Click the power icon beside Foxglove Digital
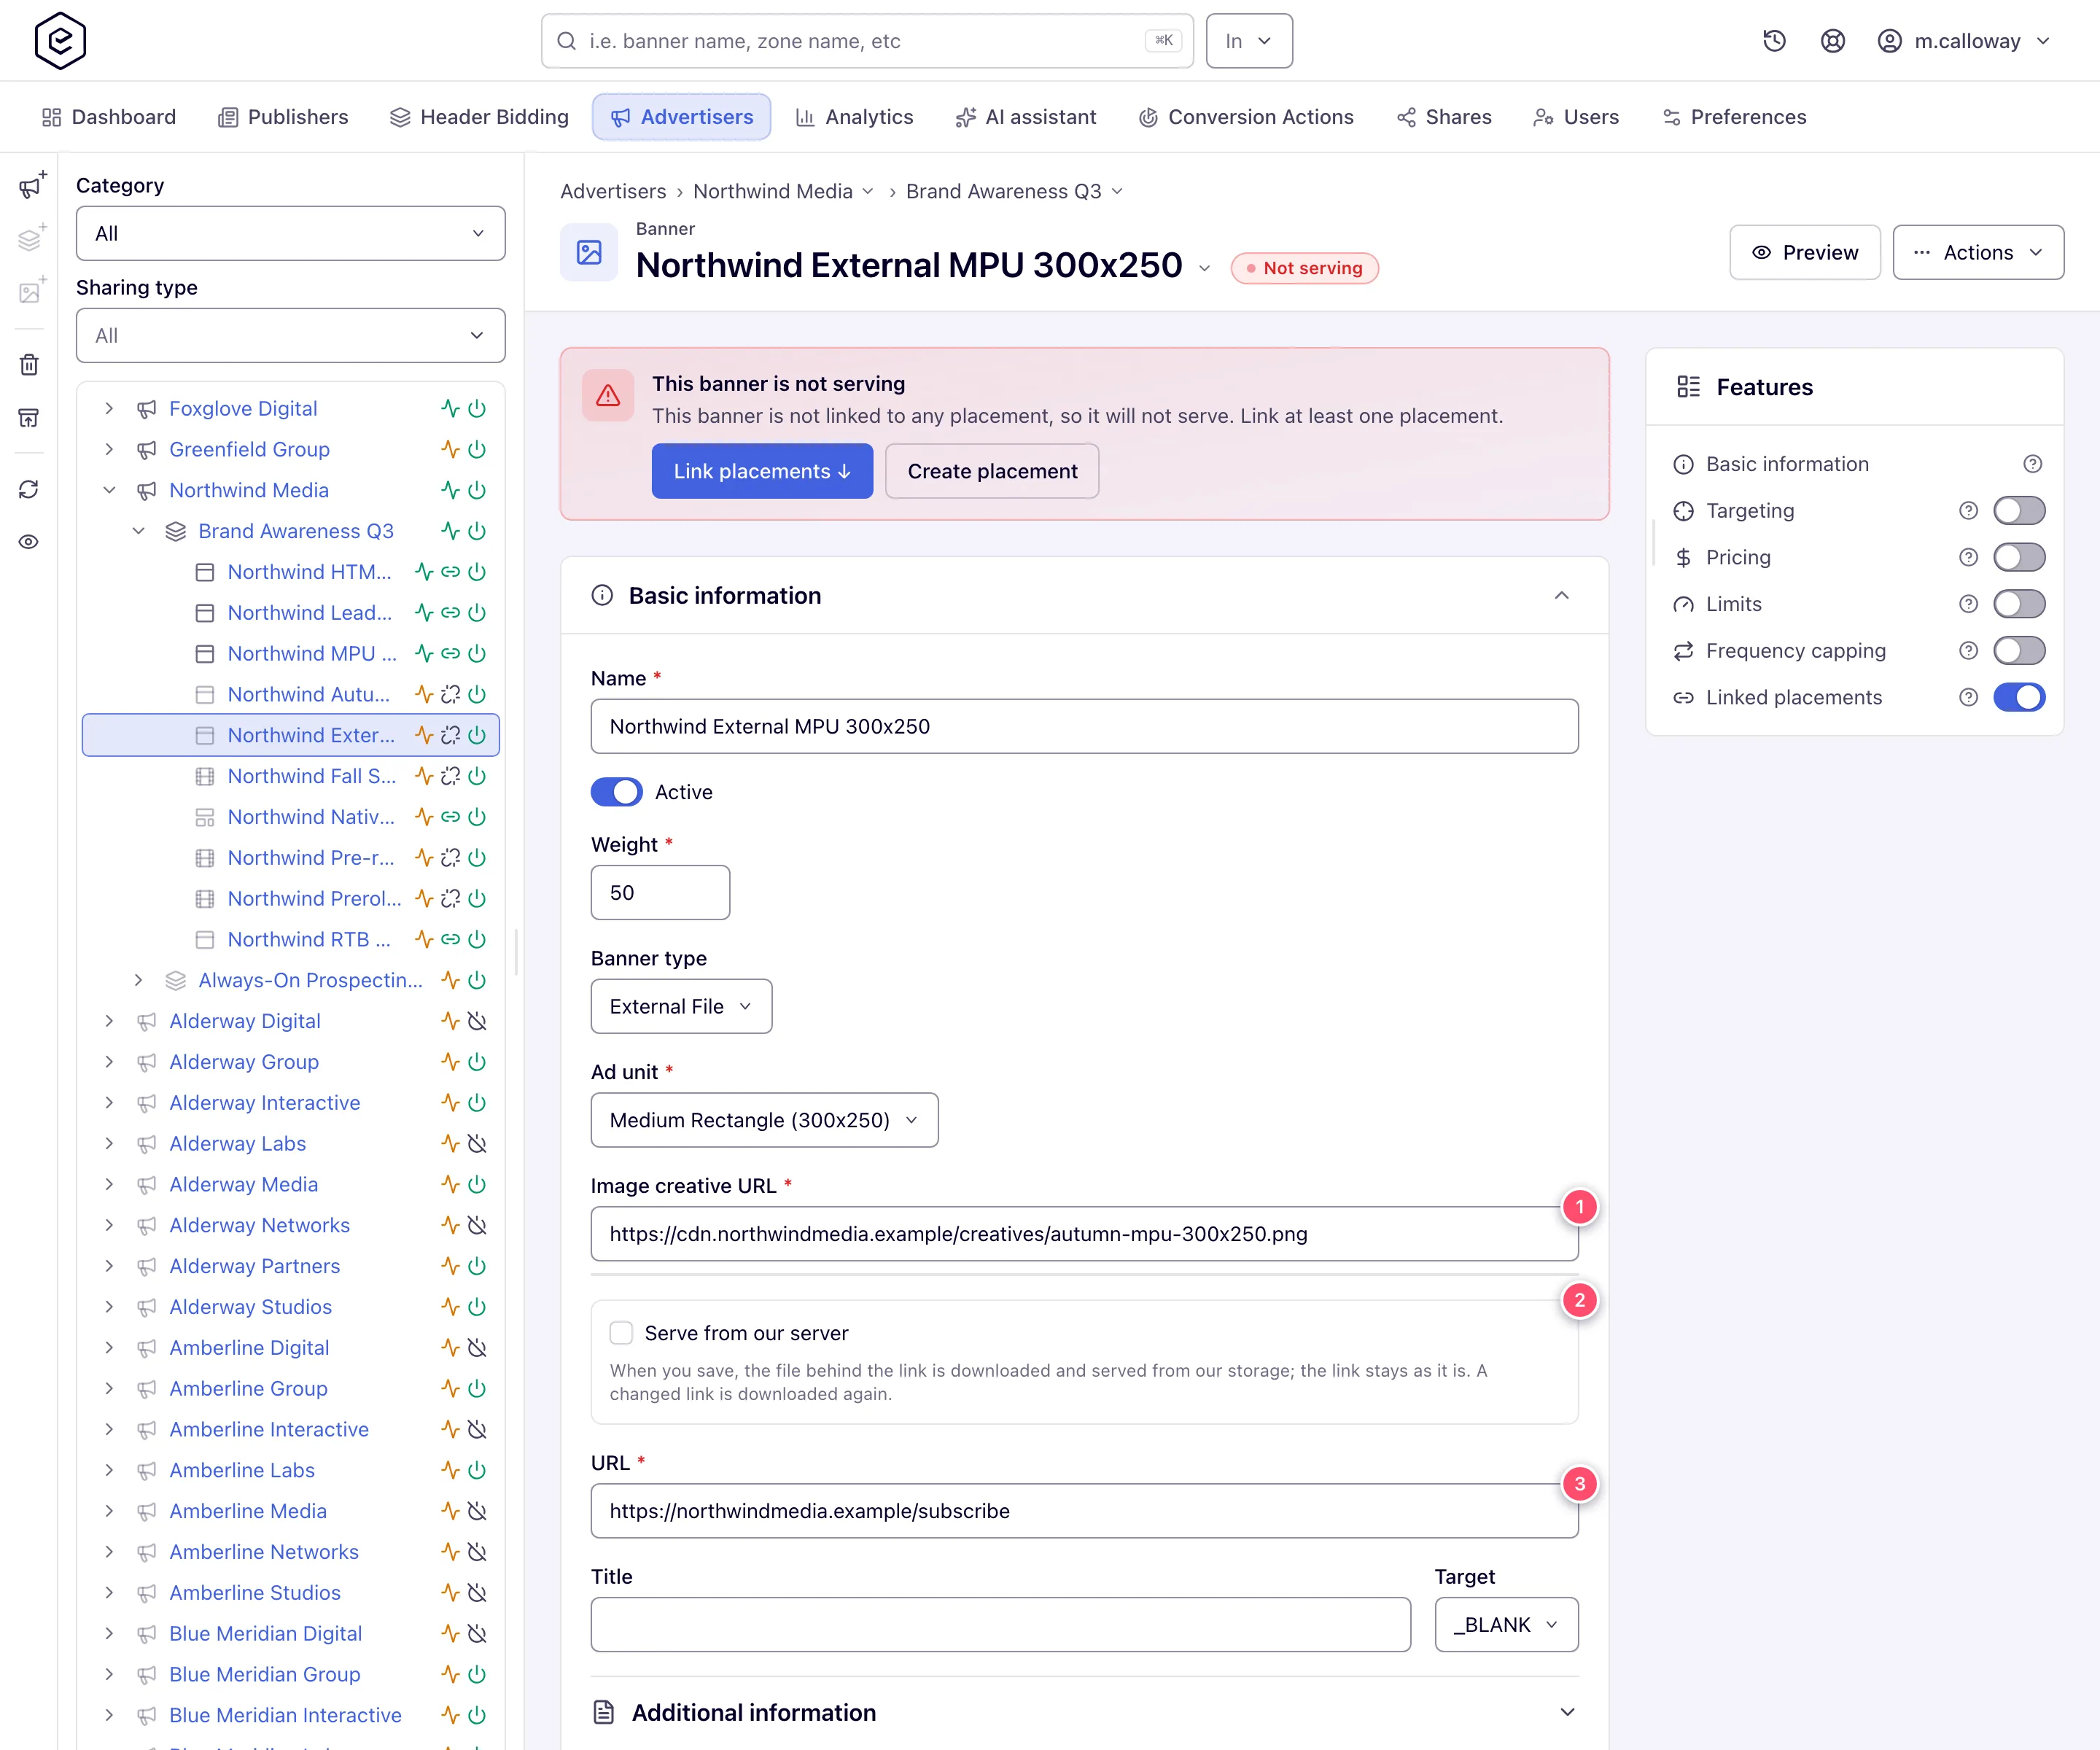The width and height of the screenshot is (2100, 1750). pos(477,408)
